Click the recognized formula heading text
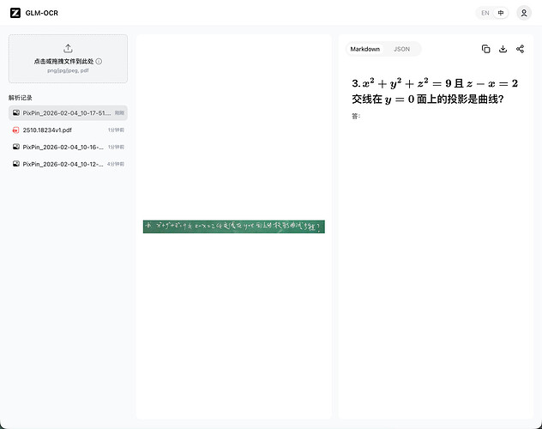Viewport: 542px width, 429px height. coord(435,91)
